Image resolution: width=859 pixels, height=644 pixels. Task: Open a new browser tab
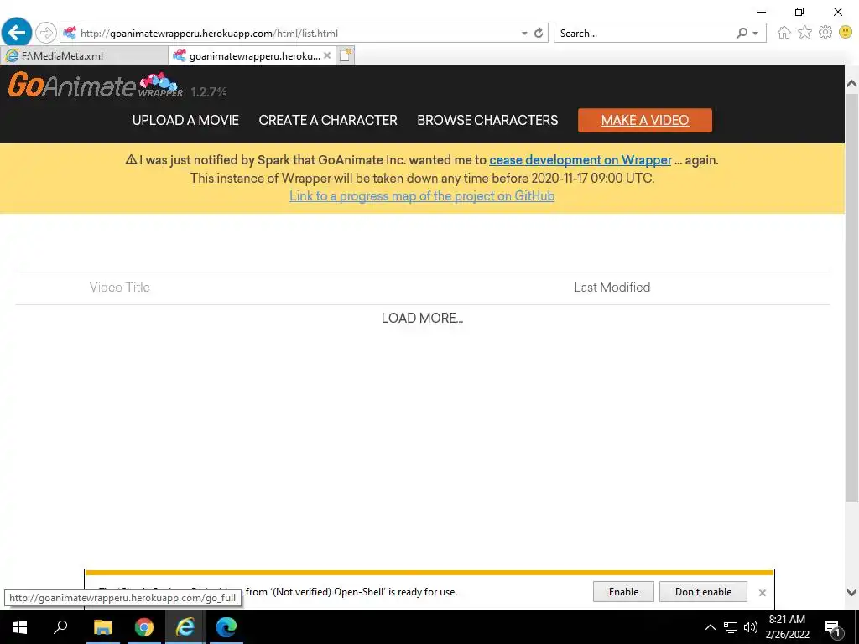pos(345,55)
